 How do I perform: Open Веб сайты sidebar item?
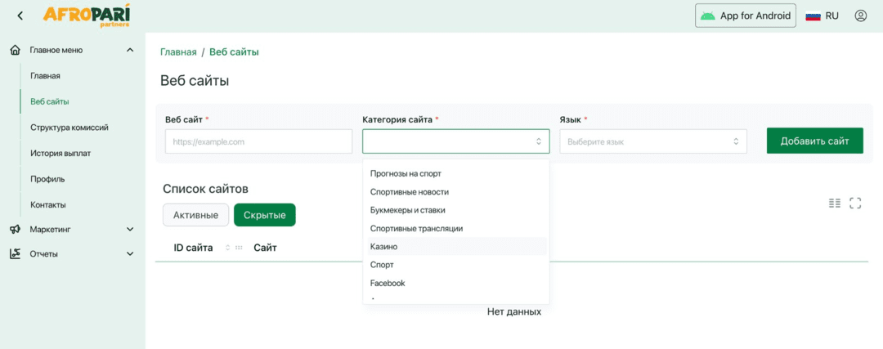[x=50, y=102]
